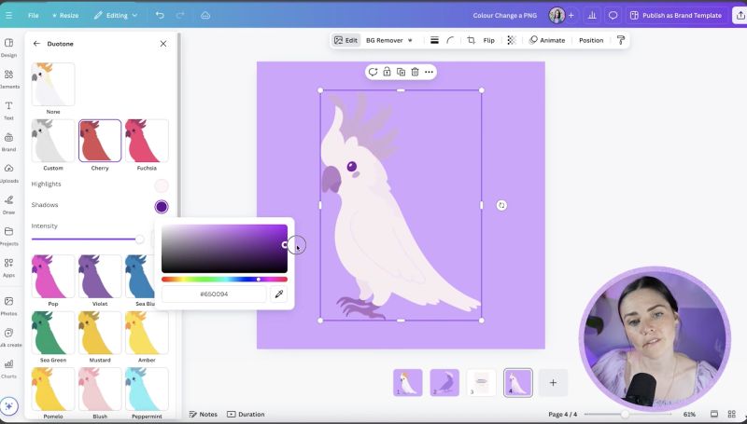Click the cloud save status icon
747x424 pixels.
tap(205, 15)
